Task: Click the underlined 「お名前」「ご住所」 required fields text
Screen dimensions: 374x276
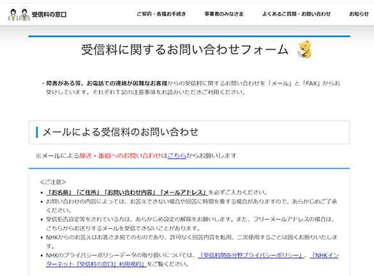Action: [127, 192]
